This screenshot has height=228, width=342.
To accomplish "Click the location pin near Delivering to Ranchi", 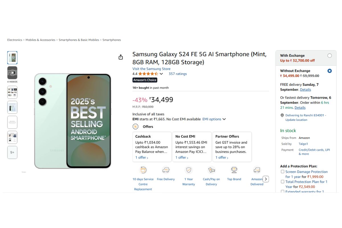I will point(282,115).
